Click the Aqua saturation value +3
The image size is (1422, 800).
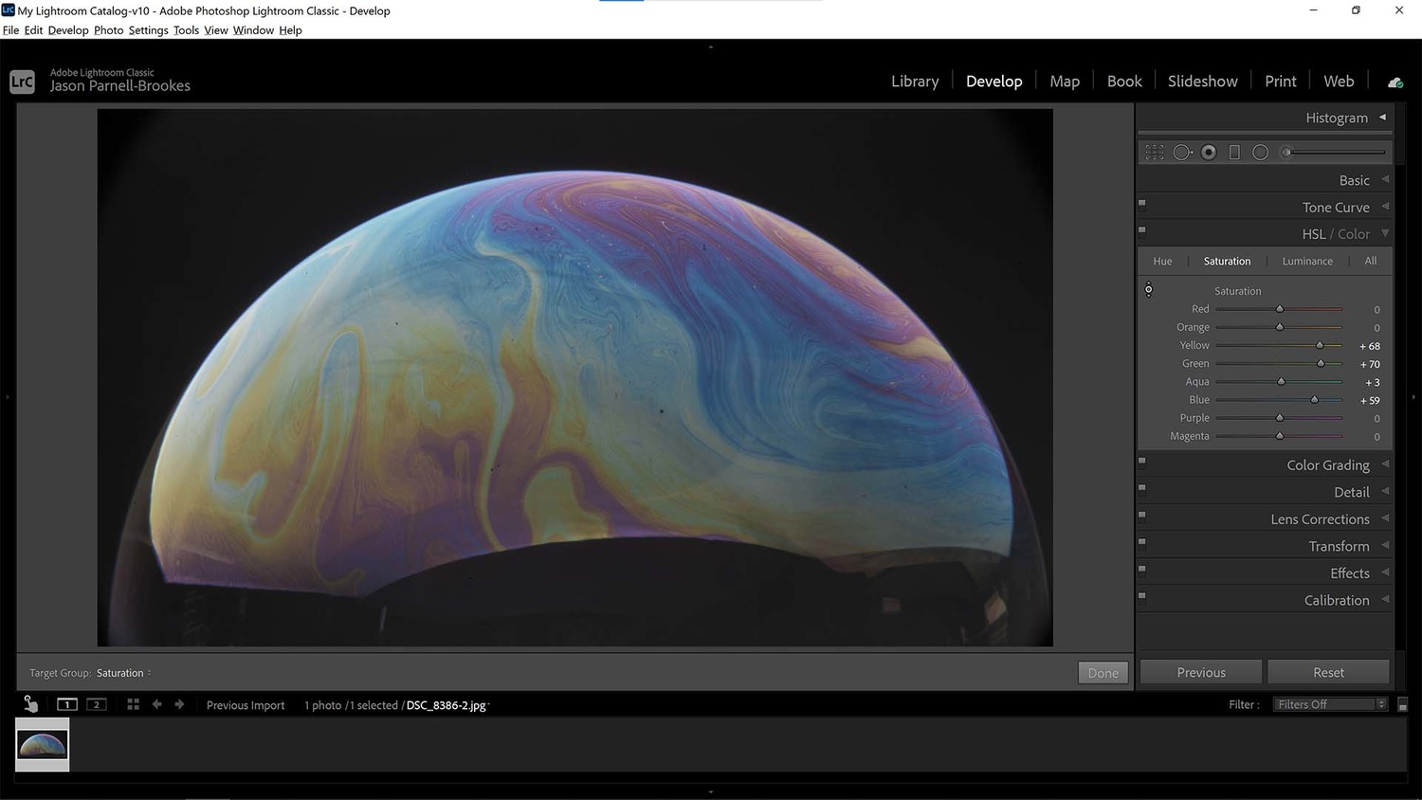click(1372, 382)
